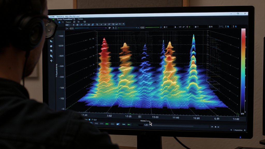The image size is (265, 149).
Task: Click the 6.00 time axis label
Action: point(217,119)
